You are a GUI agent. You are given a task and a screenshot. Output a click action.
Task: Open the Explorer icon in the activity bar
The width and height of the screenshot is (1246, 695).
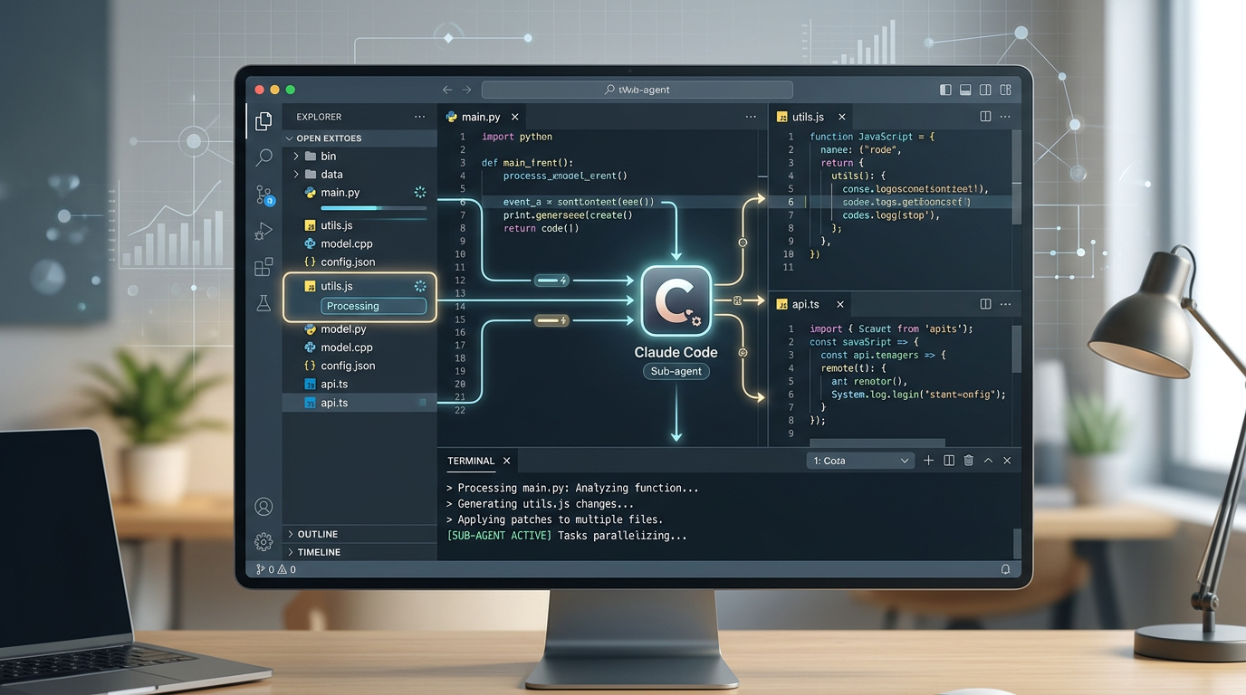click(x=264, y=120)
